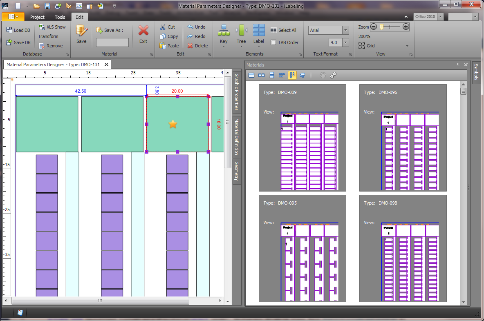Click Save DB button

coord(18,42)
